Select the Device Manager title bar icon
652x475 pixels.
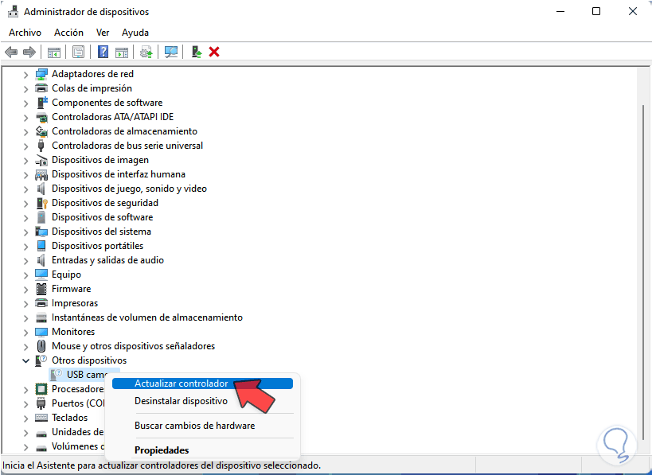click(14, 12)
